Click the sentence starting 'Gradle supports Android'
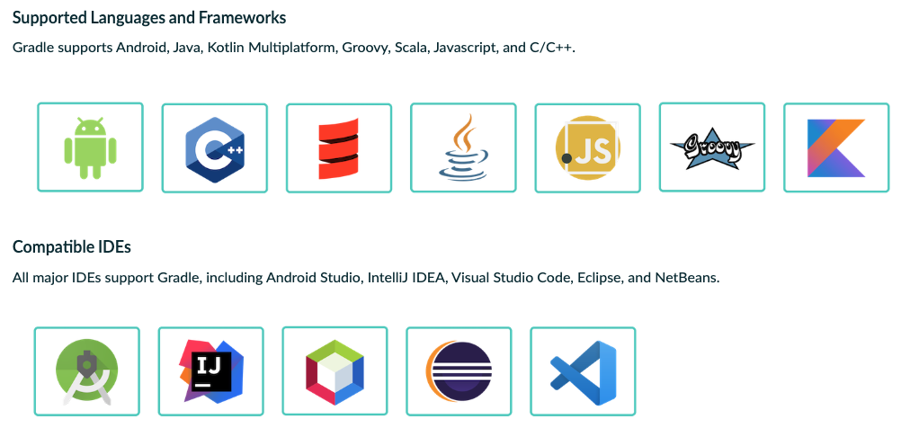The width and height of the screenshot is (910, 428). (x=294, y=48)
